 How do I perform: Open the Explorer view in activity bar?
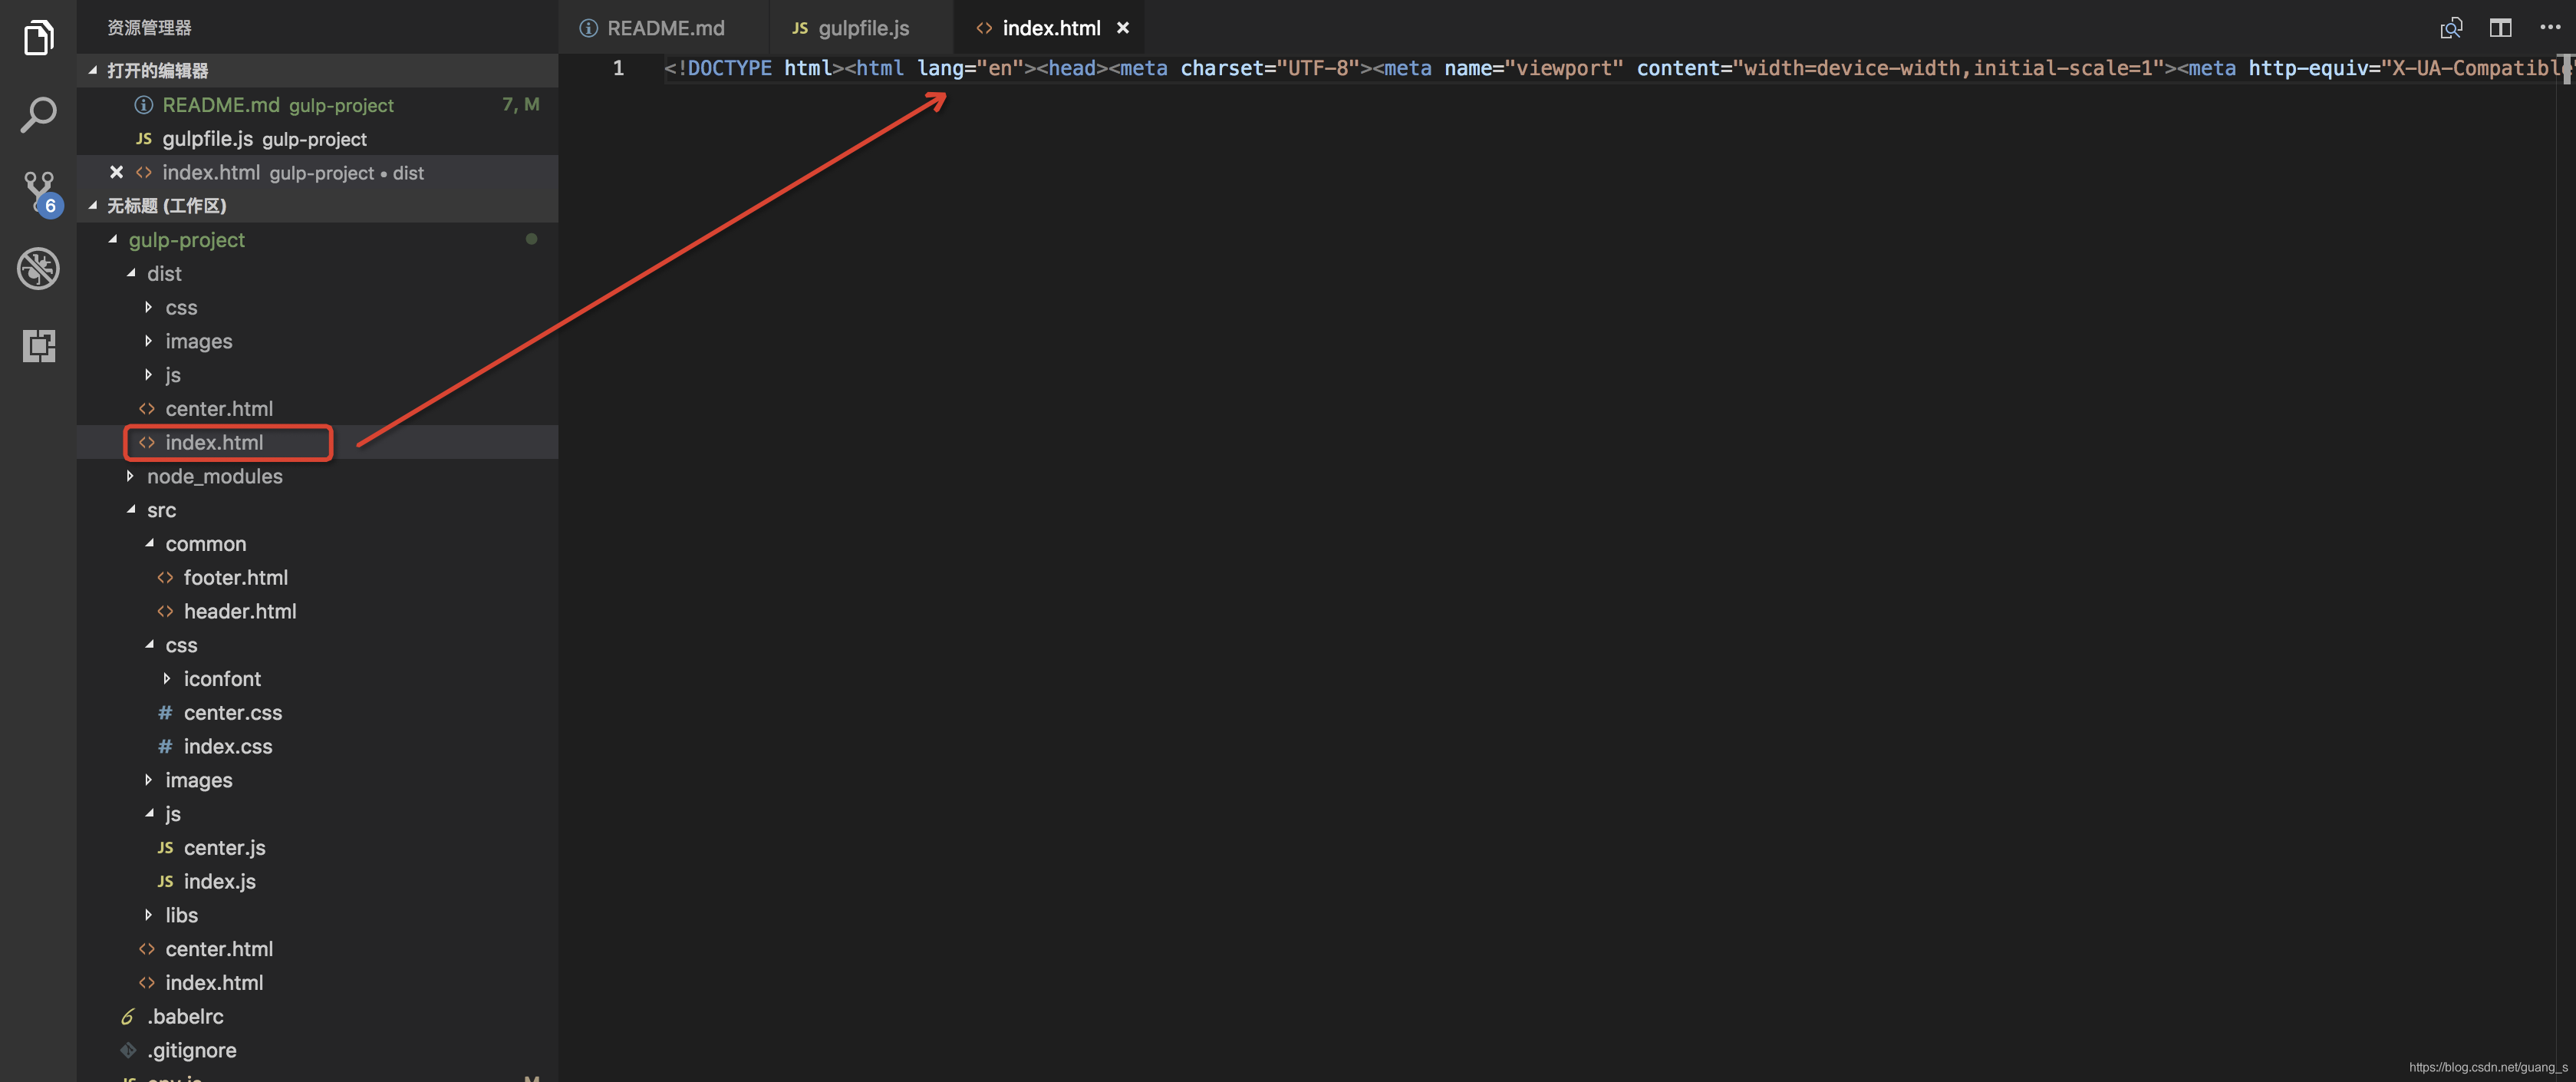pyautogui.click(x=38, y=38)
